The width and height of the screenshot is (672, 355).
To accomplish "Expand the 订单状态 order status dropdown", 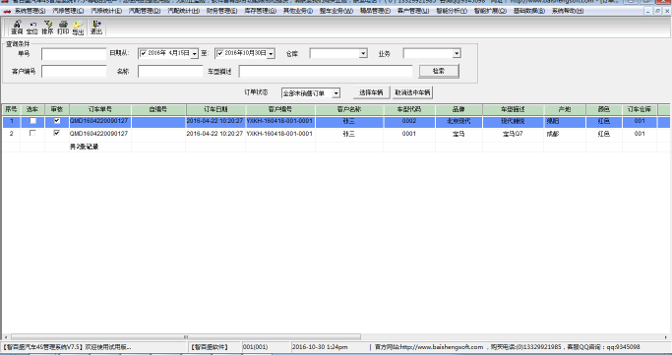I will pyautogui.click(x=336, y=92).
